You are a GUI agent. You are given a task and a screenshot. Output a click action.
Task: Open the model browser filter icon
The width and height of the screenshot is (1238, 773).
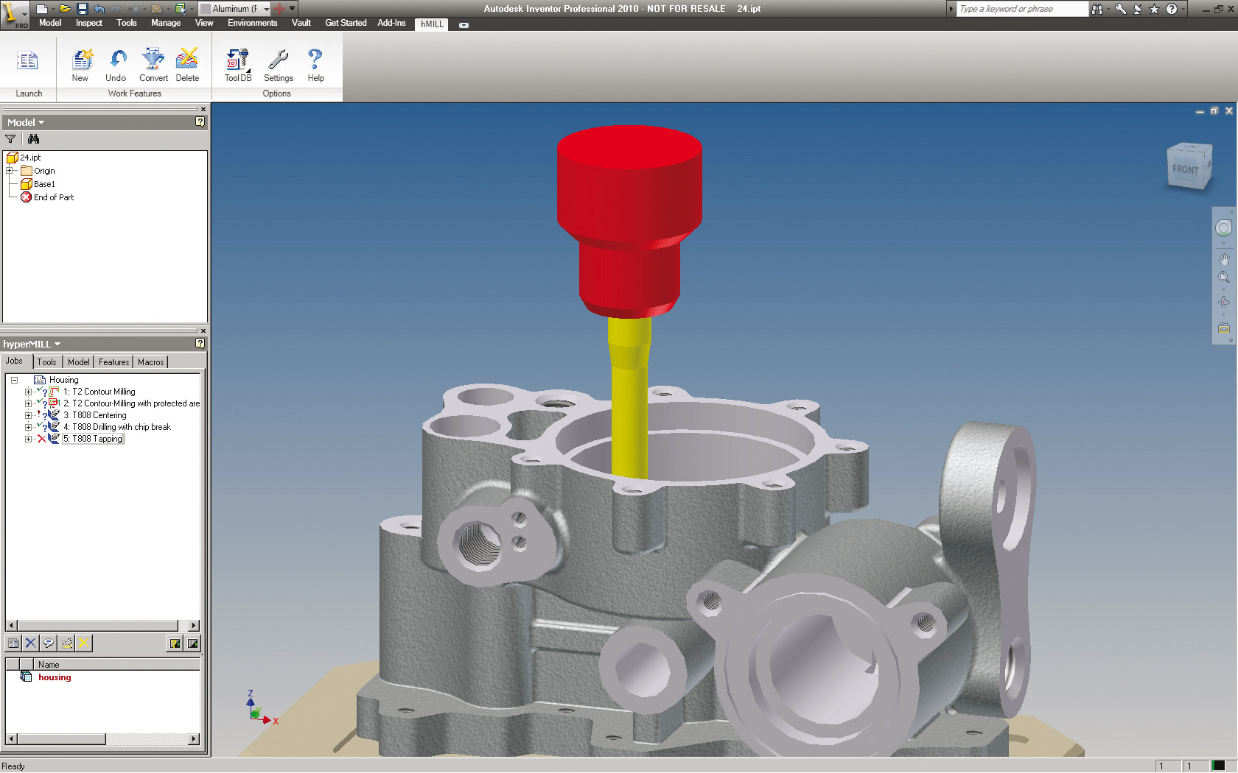point(10,138)
